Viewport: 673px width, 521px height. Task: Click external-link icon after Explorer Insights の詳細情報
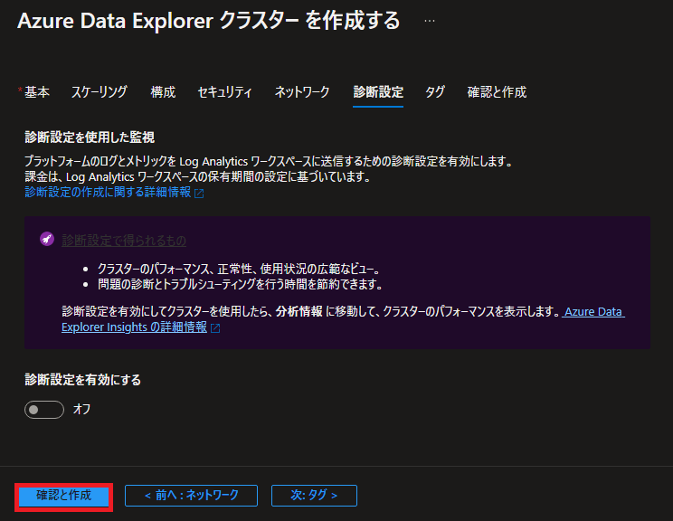(215, 328)
